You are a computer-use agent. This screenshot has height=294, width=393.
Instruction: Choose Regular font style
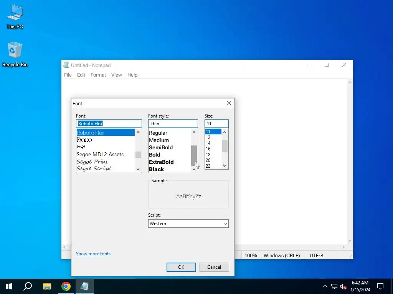[x=170, y=133]
